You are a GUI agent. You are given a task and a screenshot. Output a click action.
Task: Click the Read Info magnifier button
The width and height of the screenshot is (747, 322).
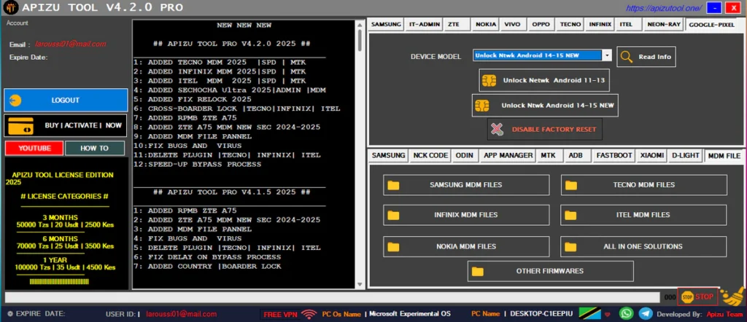tap(646, 57)
